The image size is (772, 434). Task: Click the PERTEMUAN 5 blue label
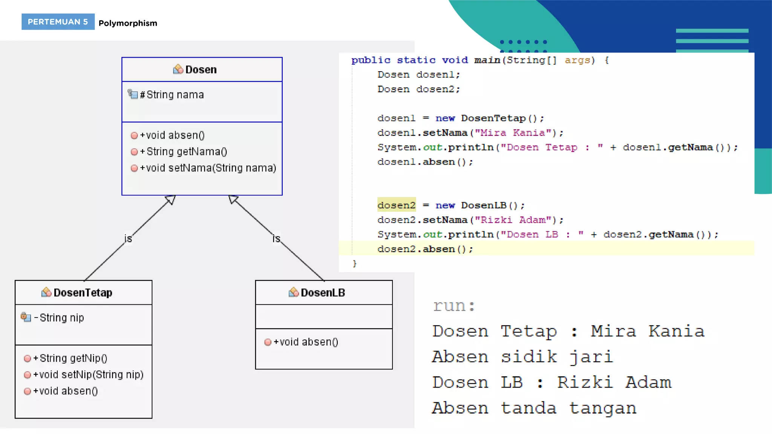pyautogui.click(x=58, y=22)
